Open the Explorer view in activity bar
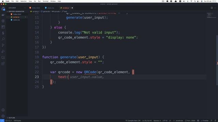The image size is (218, 122). tap(3, 9)
